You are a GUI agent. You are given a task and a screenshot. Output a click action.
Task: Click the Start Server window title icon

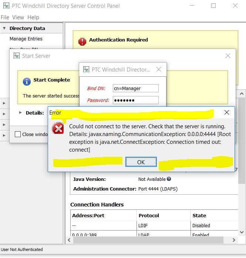tap(17, 56)
